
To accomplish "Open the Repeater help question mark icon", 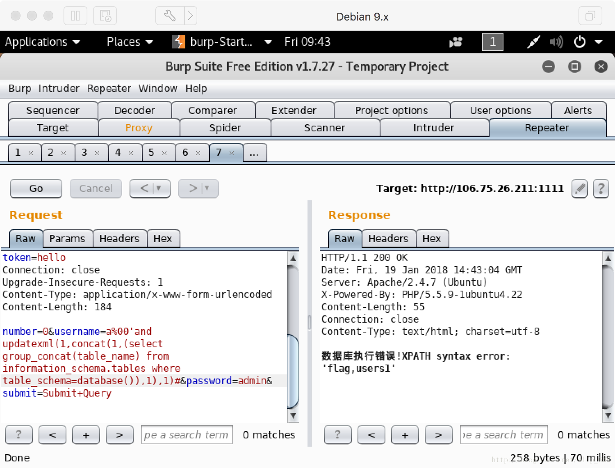I will pyautogui.click(x=601, y=189).
